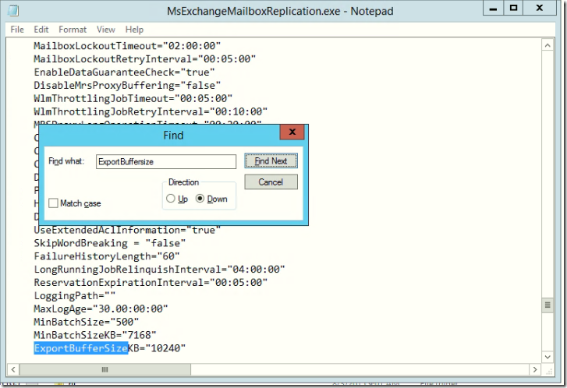Select the Down direction radio button
The height and width of the screenshot is (388, 567).
point(200,199)
